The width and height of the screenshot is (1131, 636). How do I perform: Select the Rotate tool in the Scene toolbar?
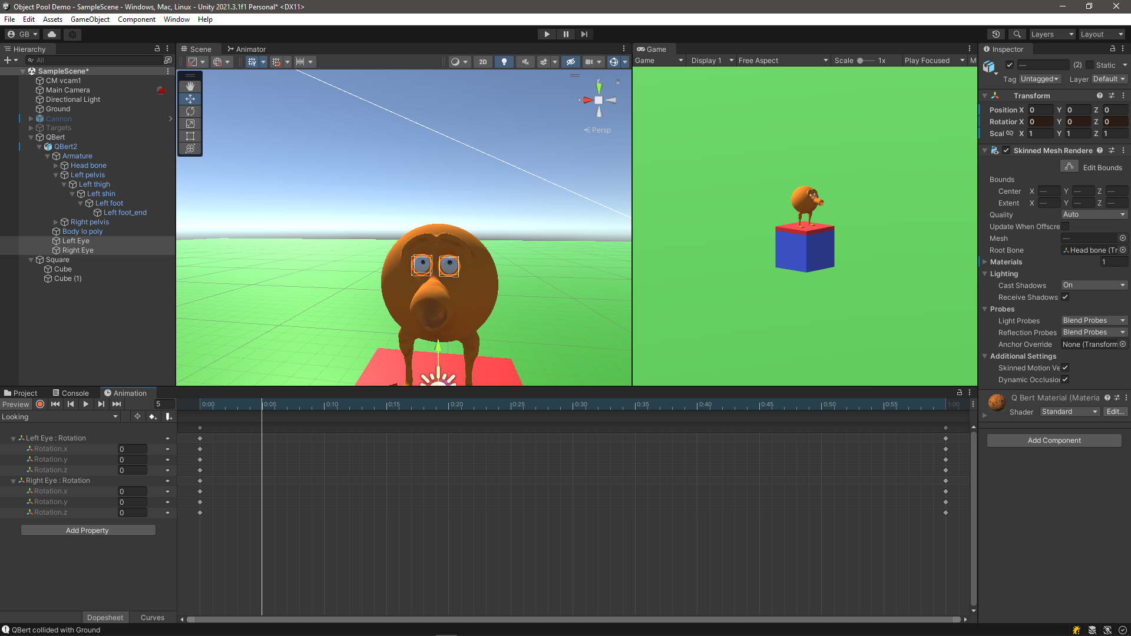(190, 111)
